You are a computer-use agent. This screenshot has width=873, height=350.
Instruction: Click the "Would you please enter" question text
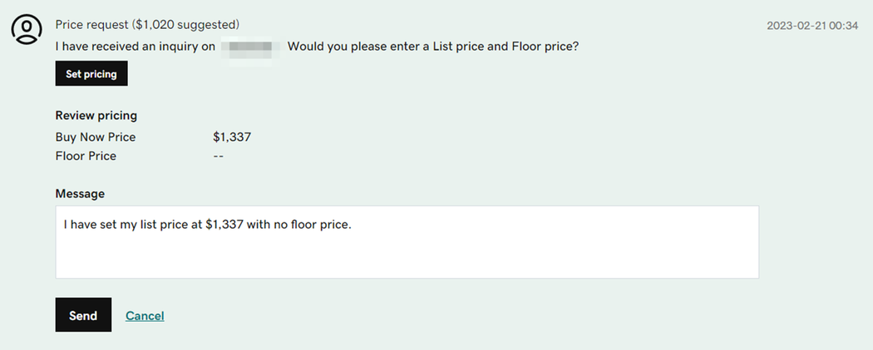(x=433, y=46)
